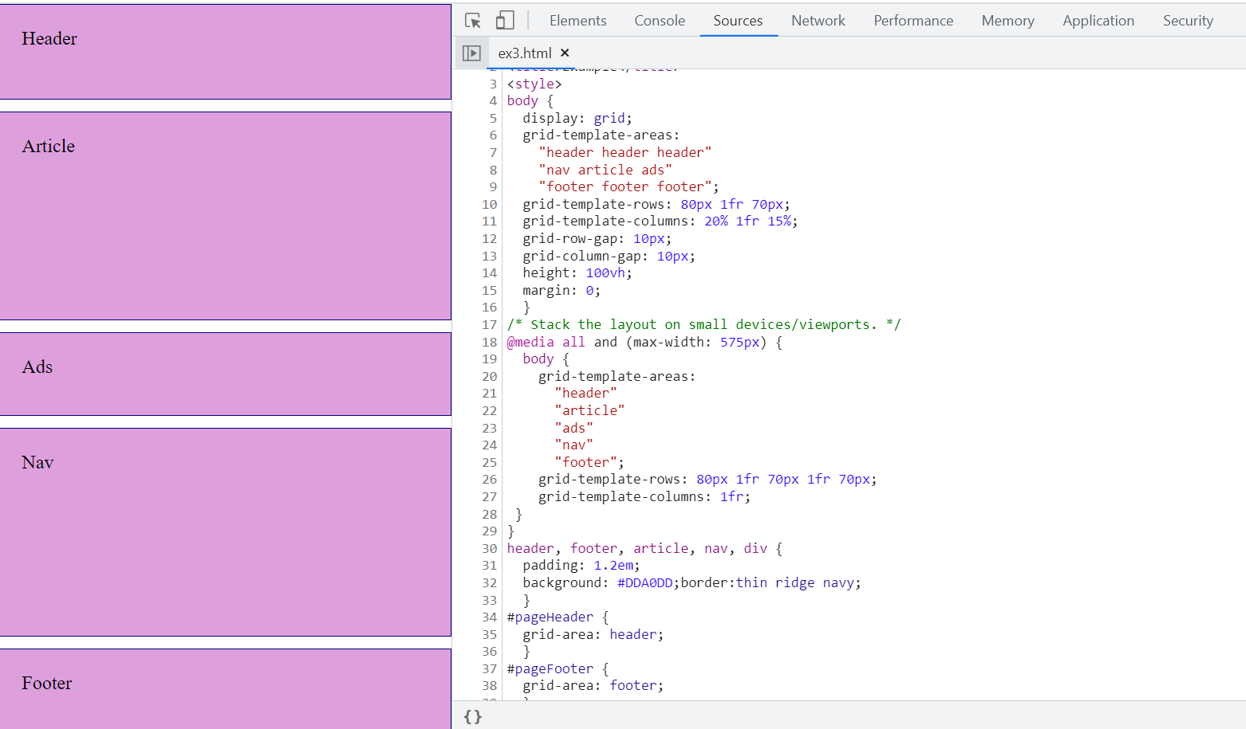Switch to the Memory tab
This screenshot has height=729, width=1246.
(x=1007, y=21)
